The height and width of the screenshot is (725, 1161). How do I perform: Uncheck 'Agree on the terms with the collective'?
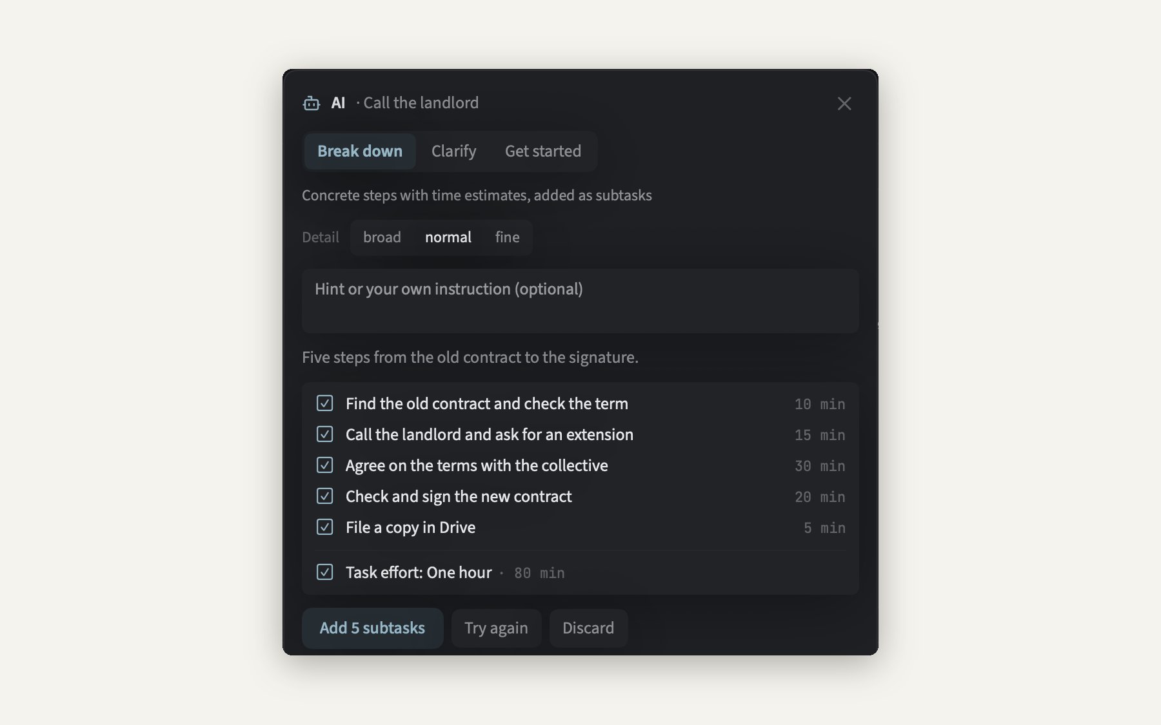325,465
